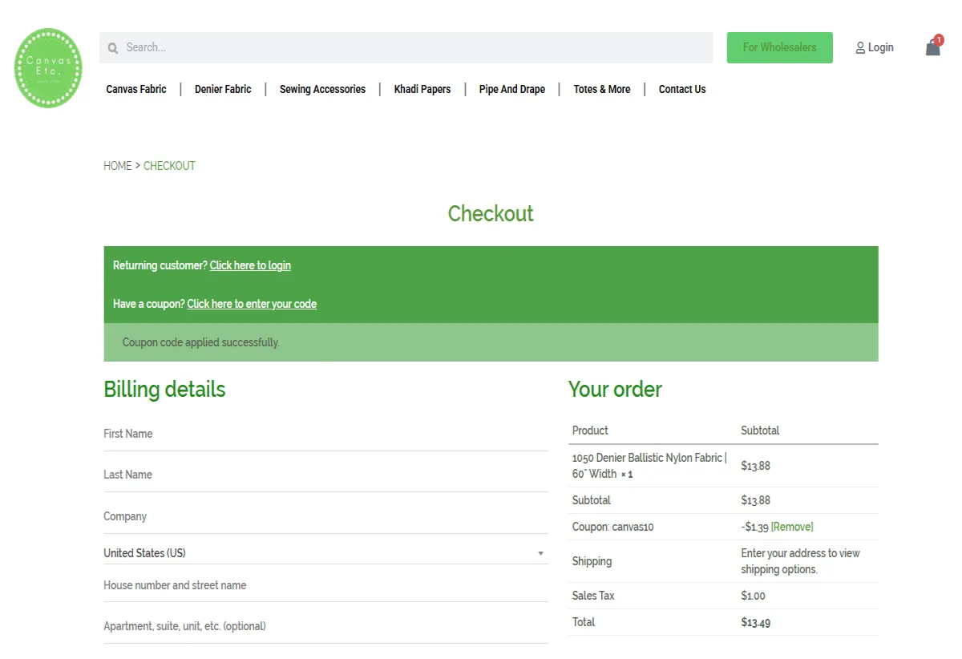Click the search magnifier icon
This screenshot has width=962, height=659.
pos(113,48)
